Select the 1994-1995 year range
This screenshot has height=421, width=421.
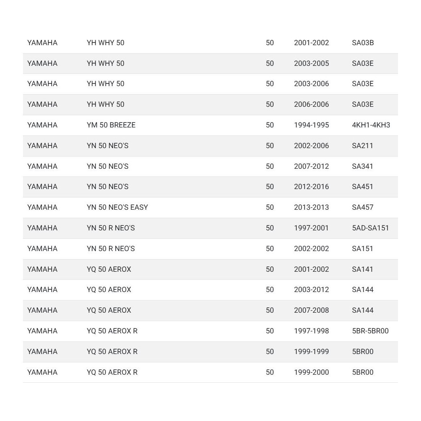coord(311,125)
